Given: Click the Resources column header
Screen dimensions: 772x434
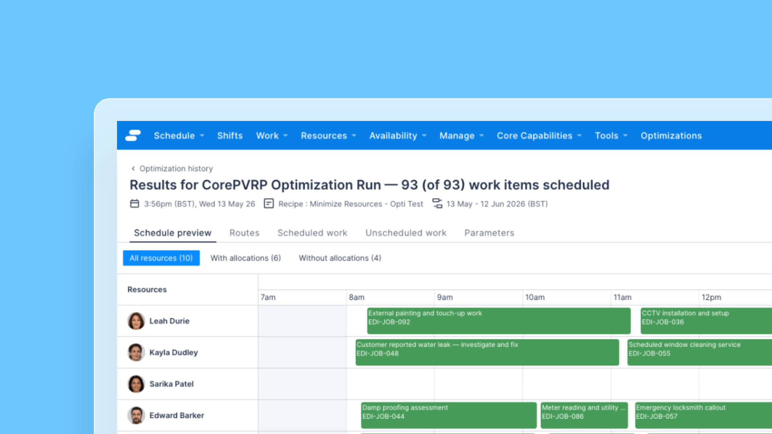Looking at the screenshot, I should point(147,289).
